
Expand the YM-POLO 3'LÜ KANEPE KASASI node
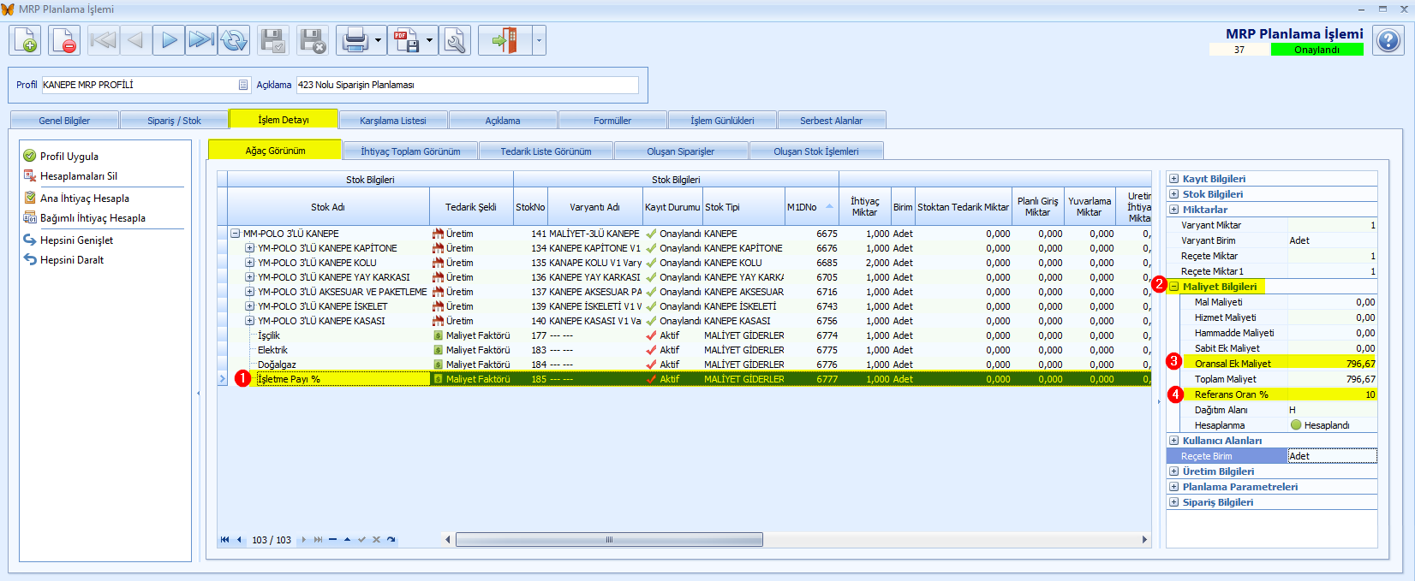[x=249, y=321]
